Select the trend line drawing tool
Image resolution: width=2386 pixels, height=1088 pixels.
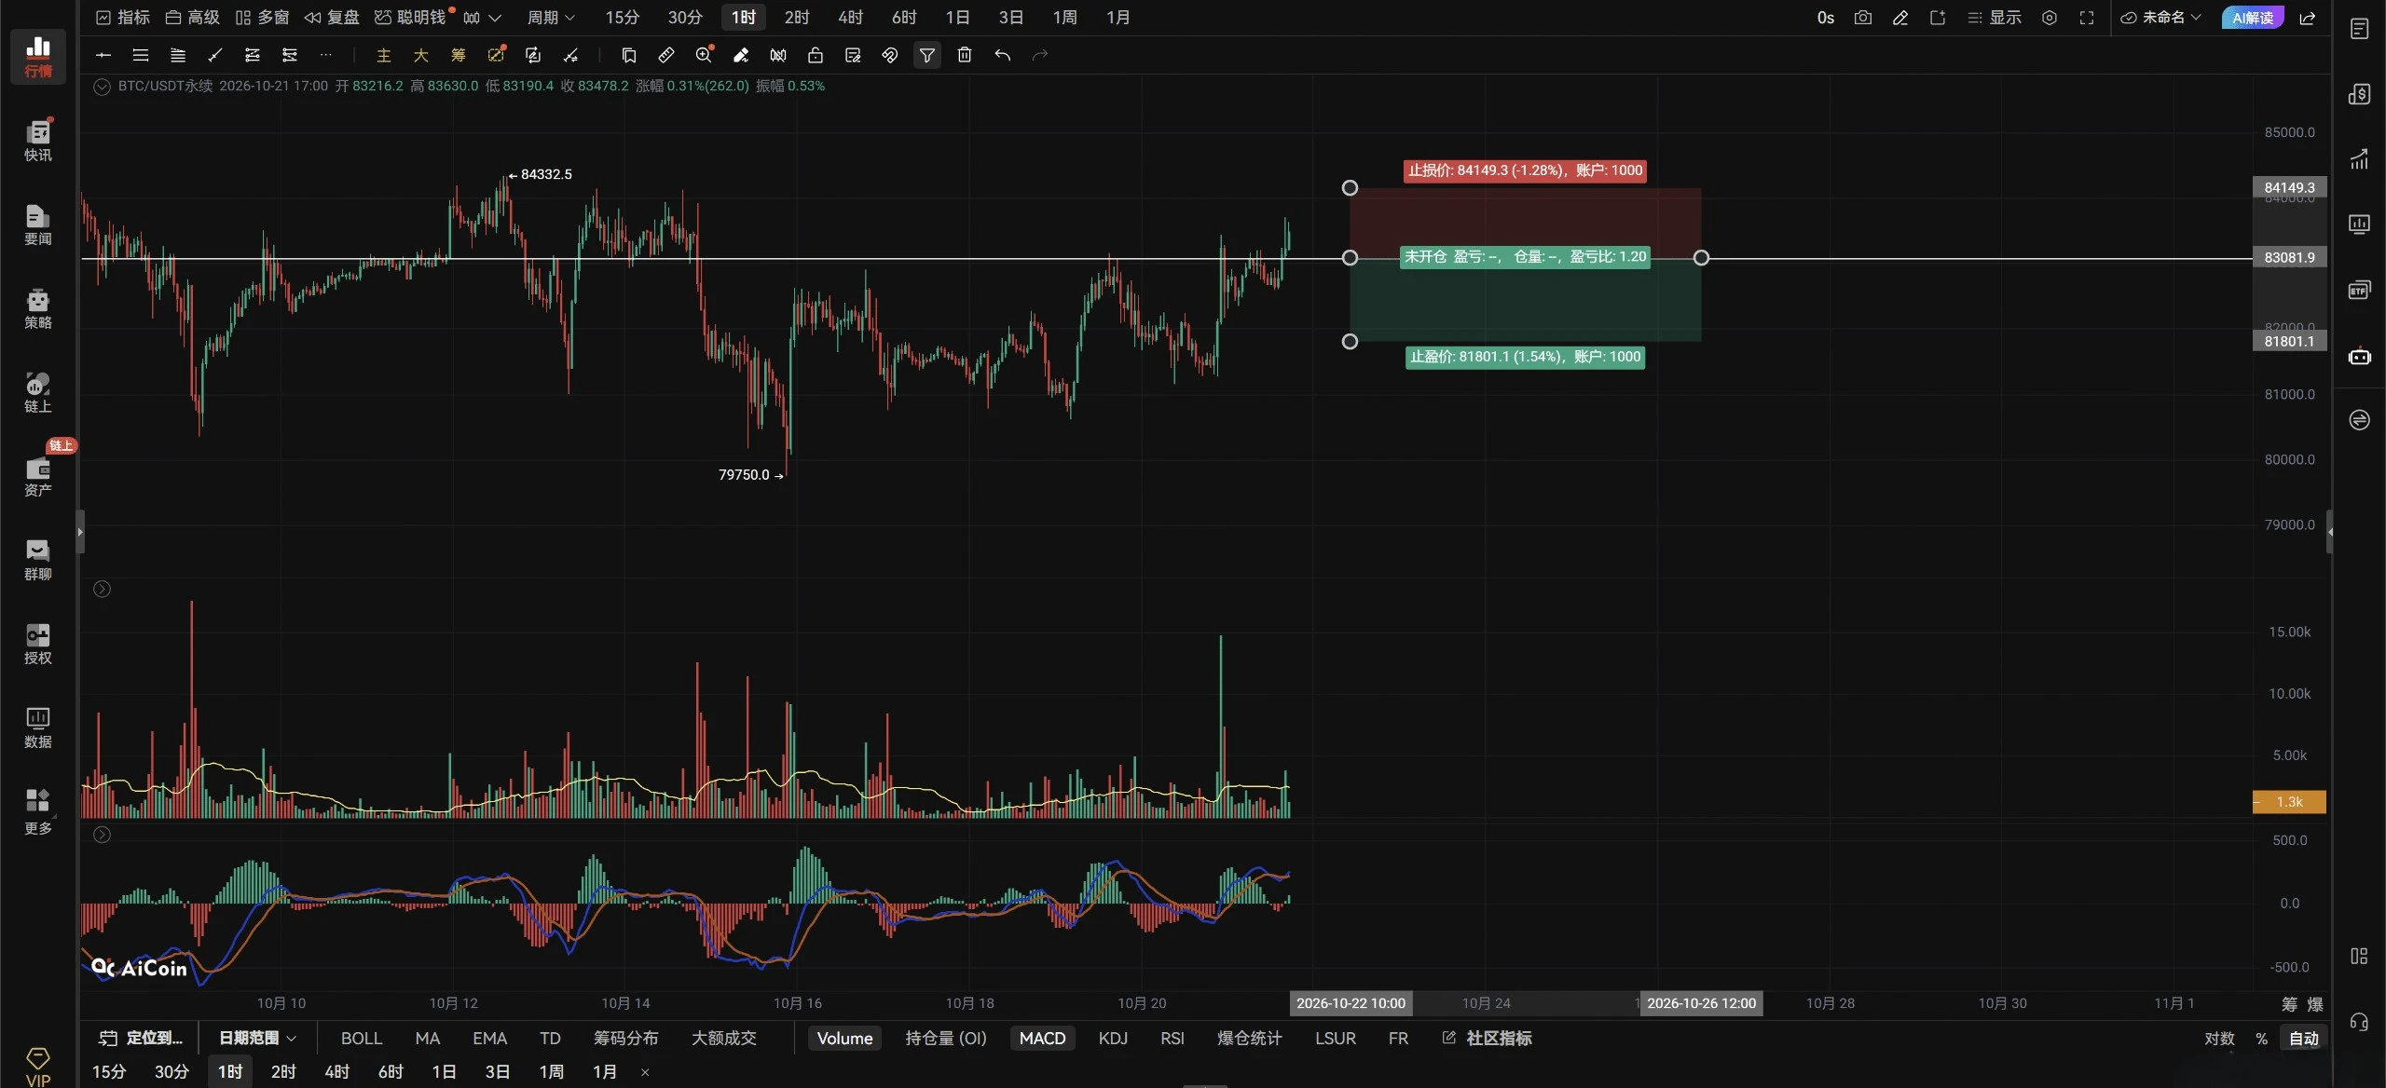[215, 55]
